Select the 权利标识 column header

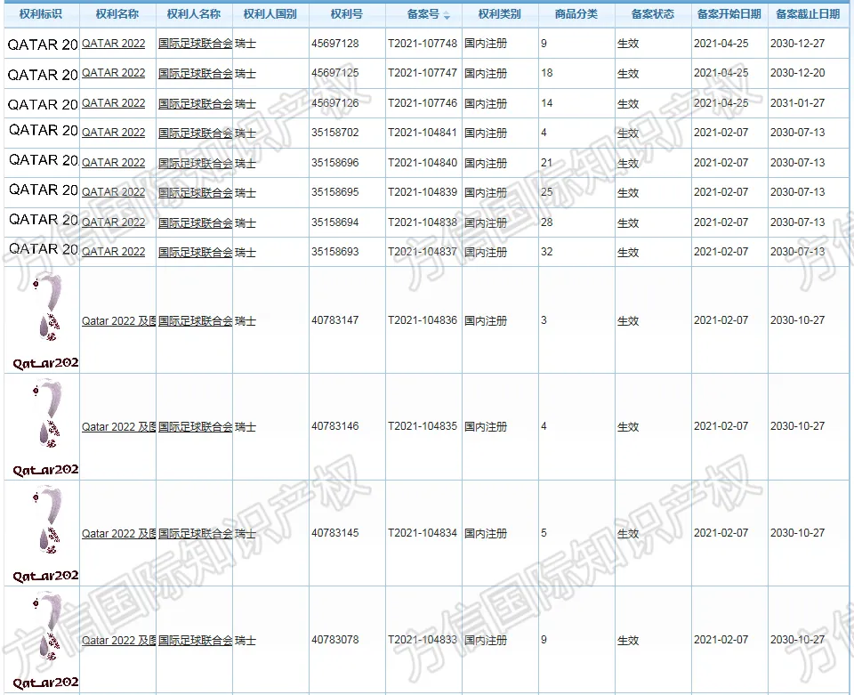click(x=41, y=14)
